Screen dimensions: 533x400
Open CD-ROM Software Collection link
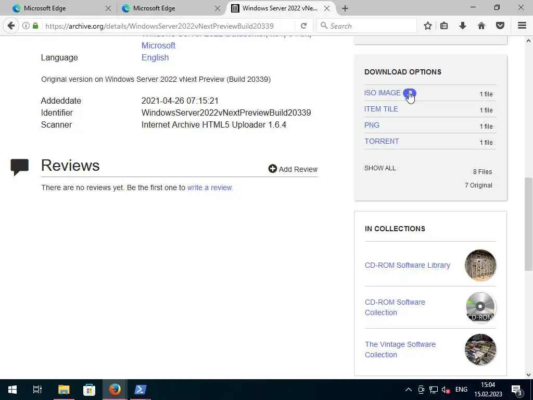[395, 307]
